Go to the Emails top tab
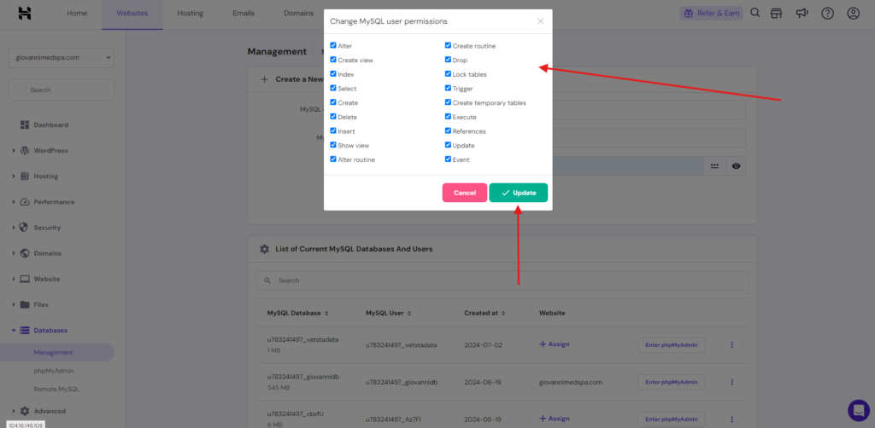The image size is (875, 428). (x=243, y=14)
